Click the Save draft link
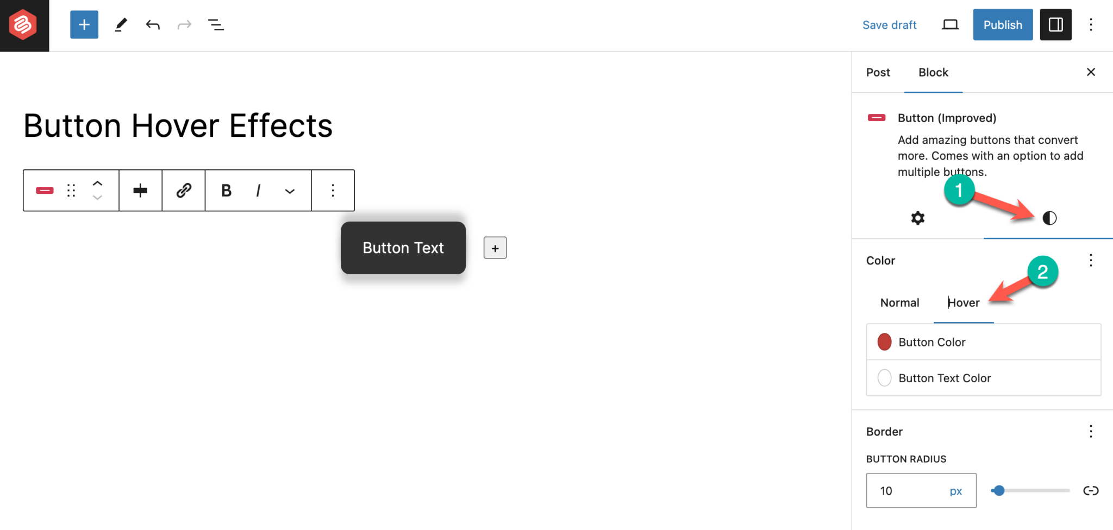 [889, 24]
